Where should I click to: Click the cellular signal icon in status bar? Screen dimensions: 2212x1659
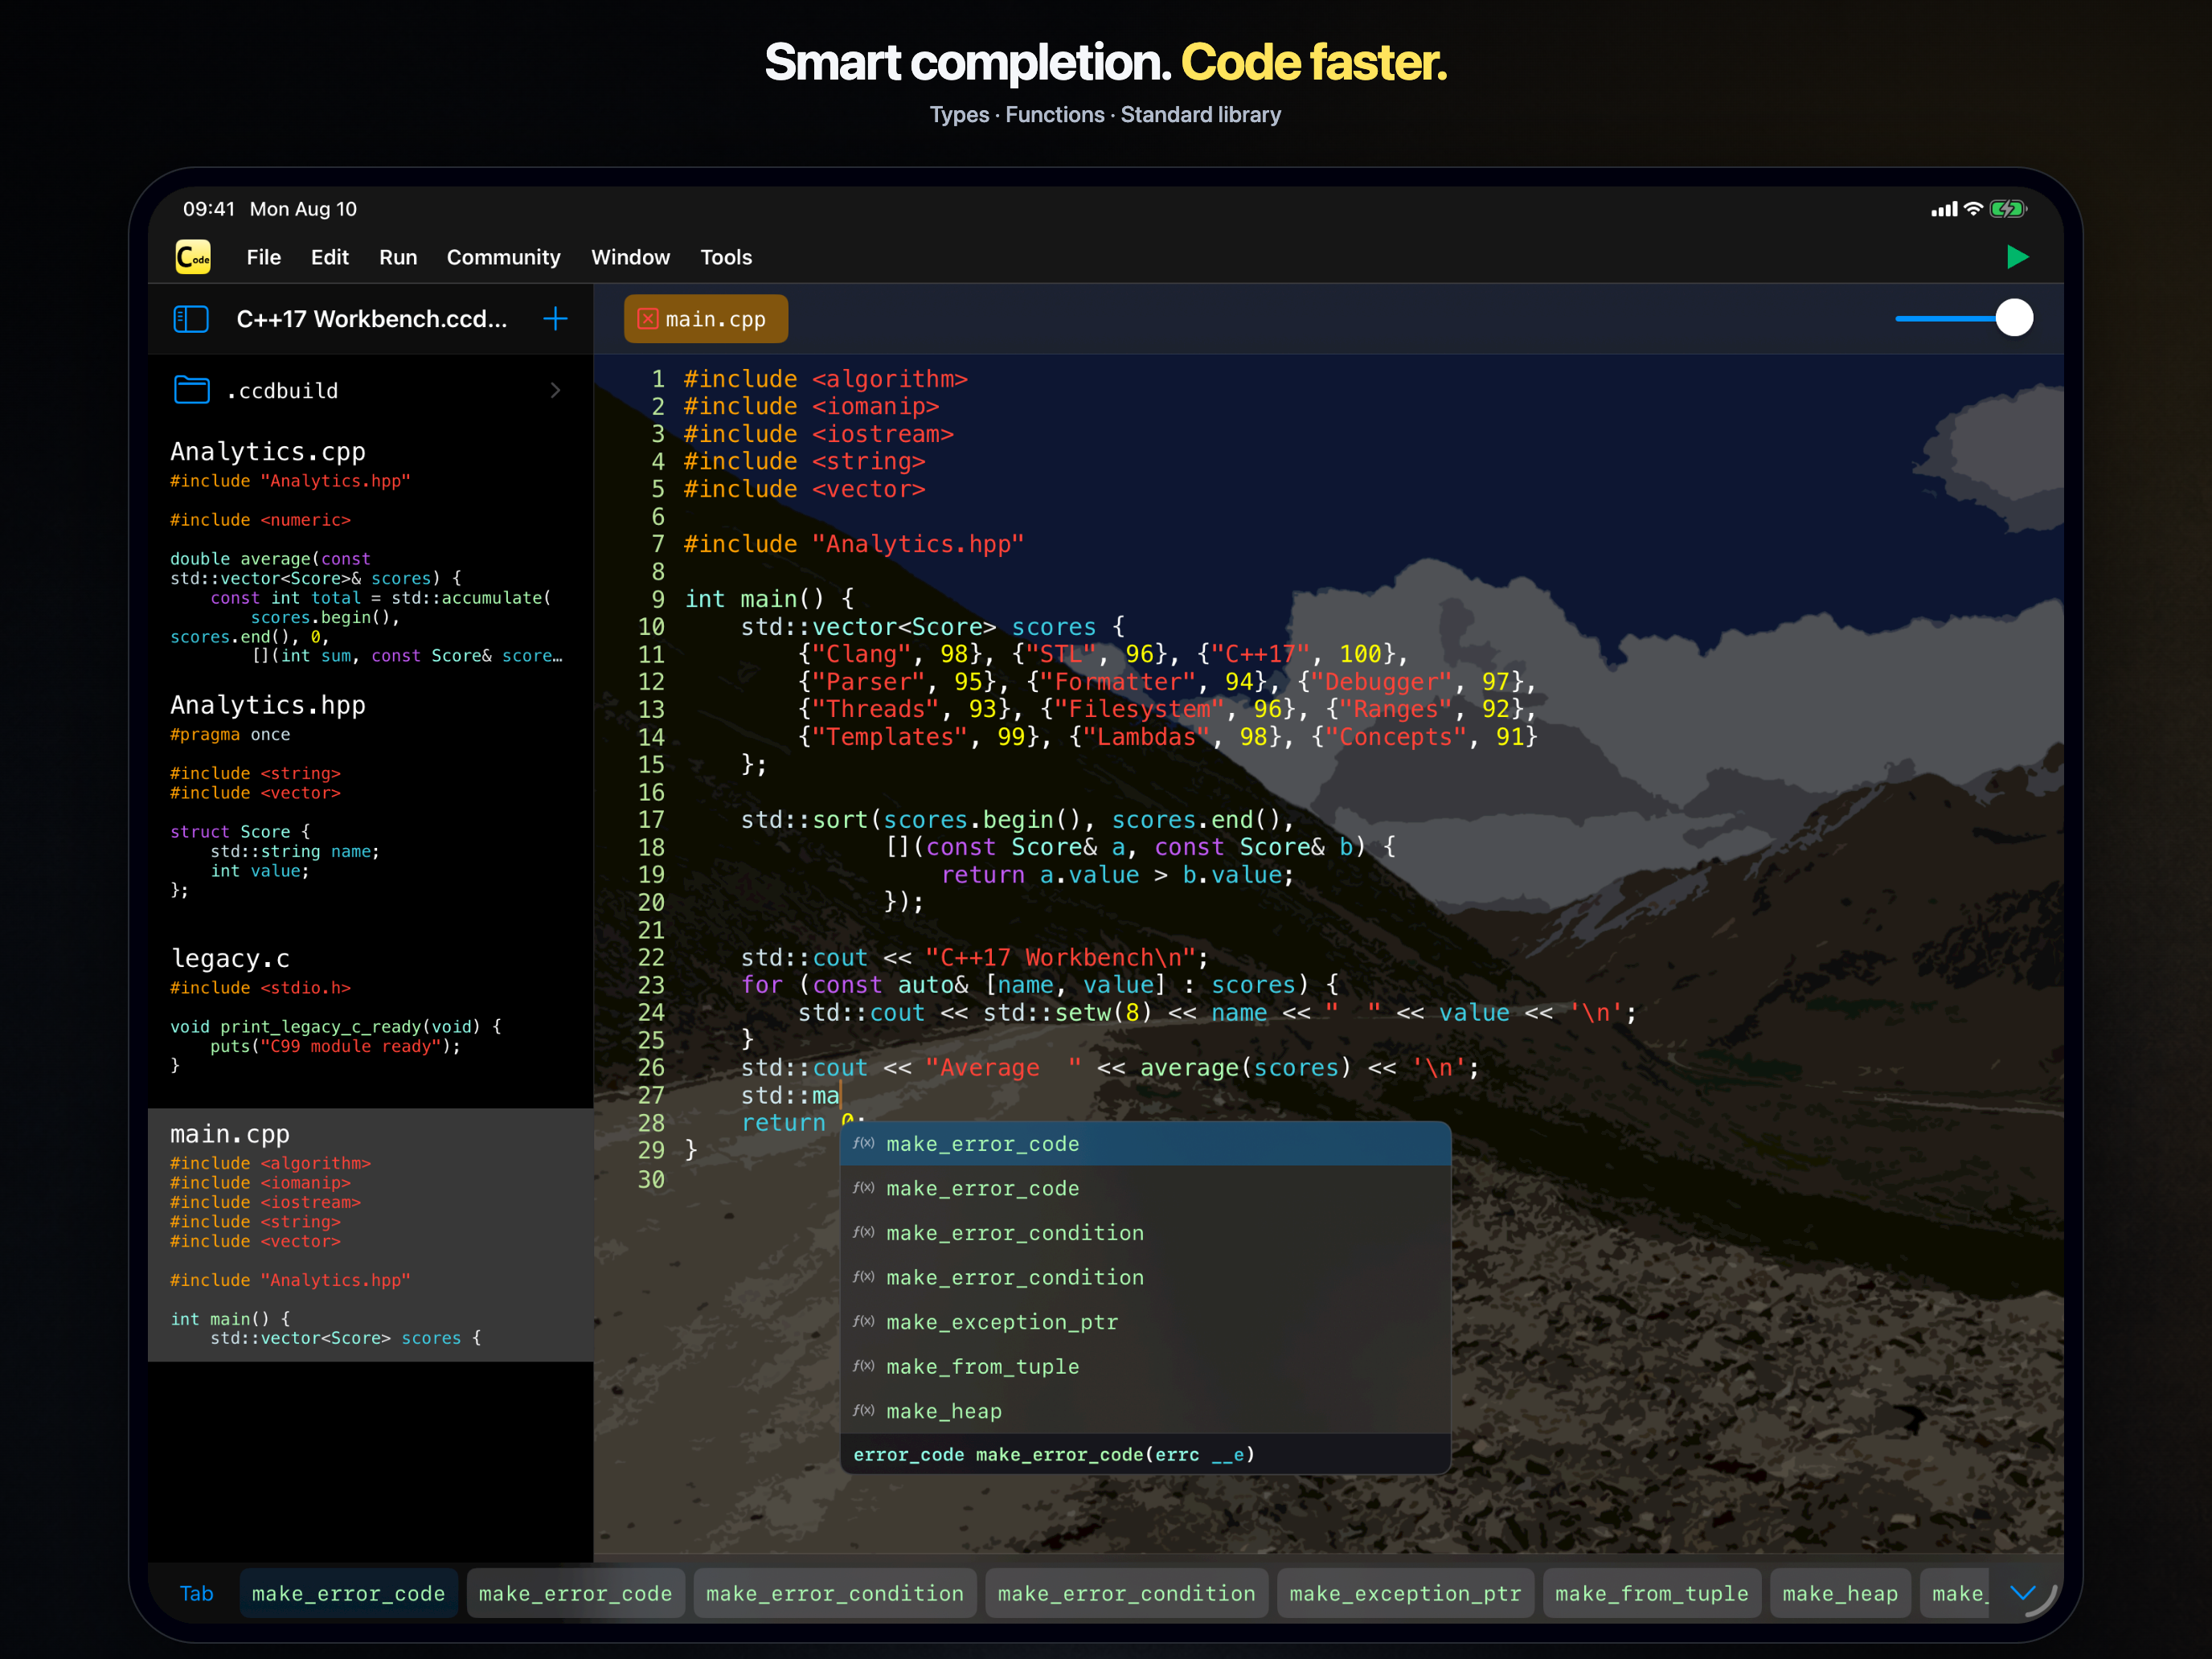click(1944, 209)
